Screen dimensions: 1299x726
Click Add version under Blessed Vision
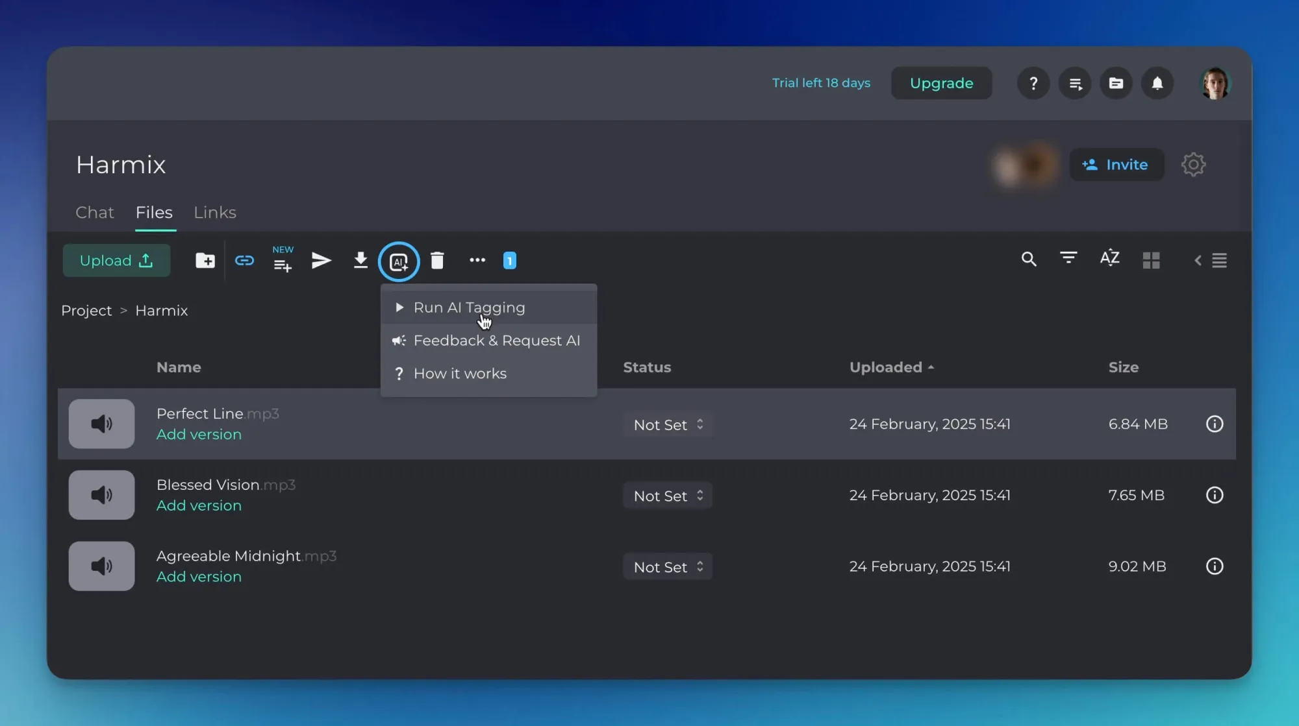(199, 505)
